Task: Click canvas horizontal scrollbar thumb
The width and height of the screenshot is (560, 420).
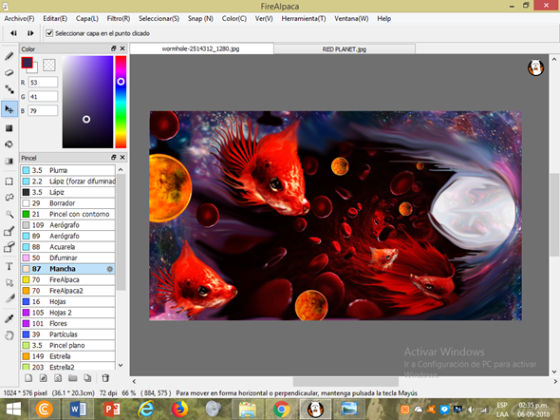Action: (x=345, y=381)
